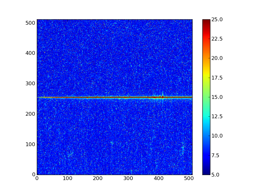
Task: Click colorbar label 22.5
Action: point(217,39)
